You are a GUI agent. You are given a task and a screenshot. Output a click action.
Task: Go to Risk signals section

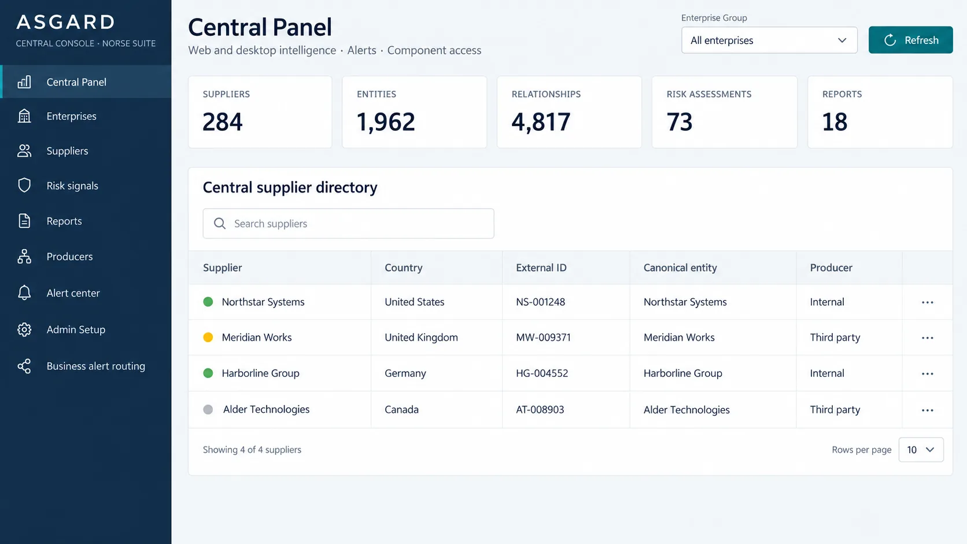[x=86, y=186]
